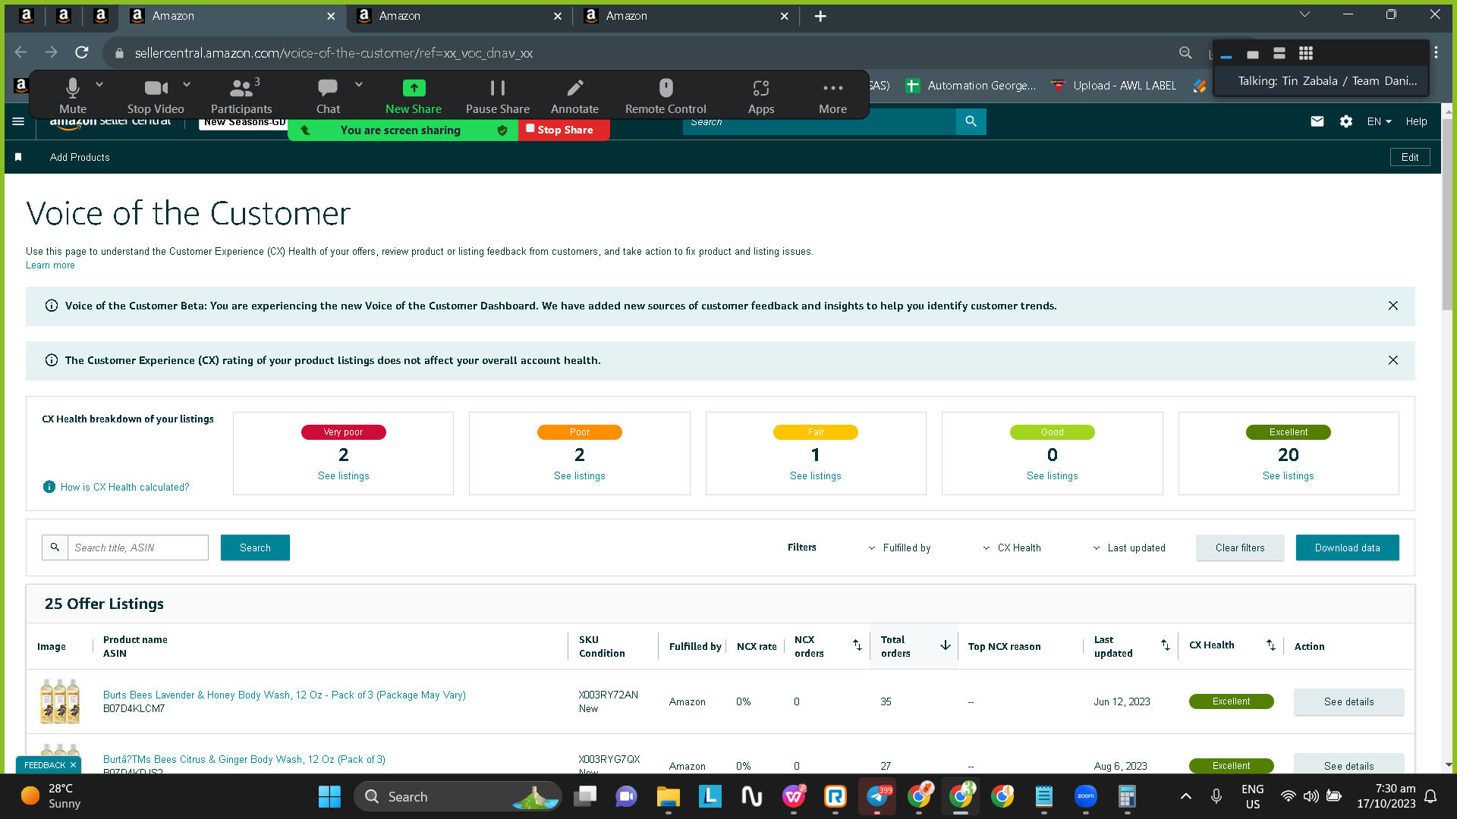Click the Download data button
The height and width of the screenshot is (819, 1457).
[1348, 548]
